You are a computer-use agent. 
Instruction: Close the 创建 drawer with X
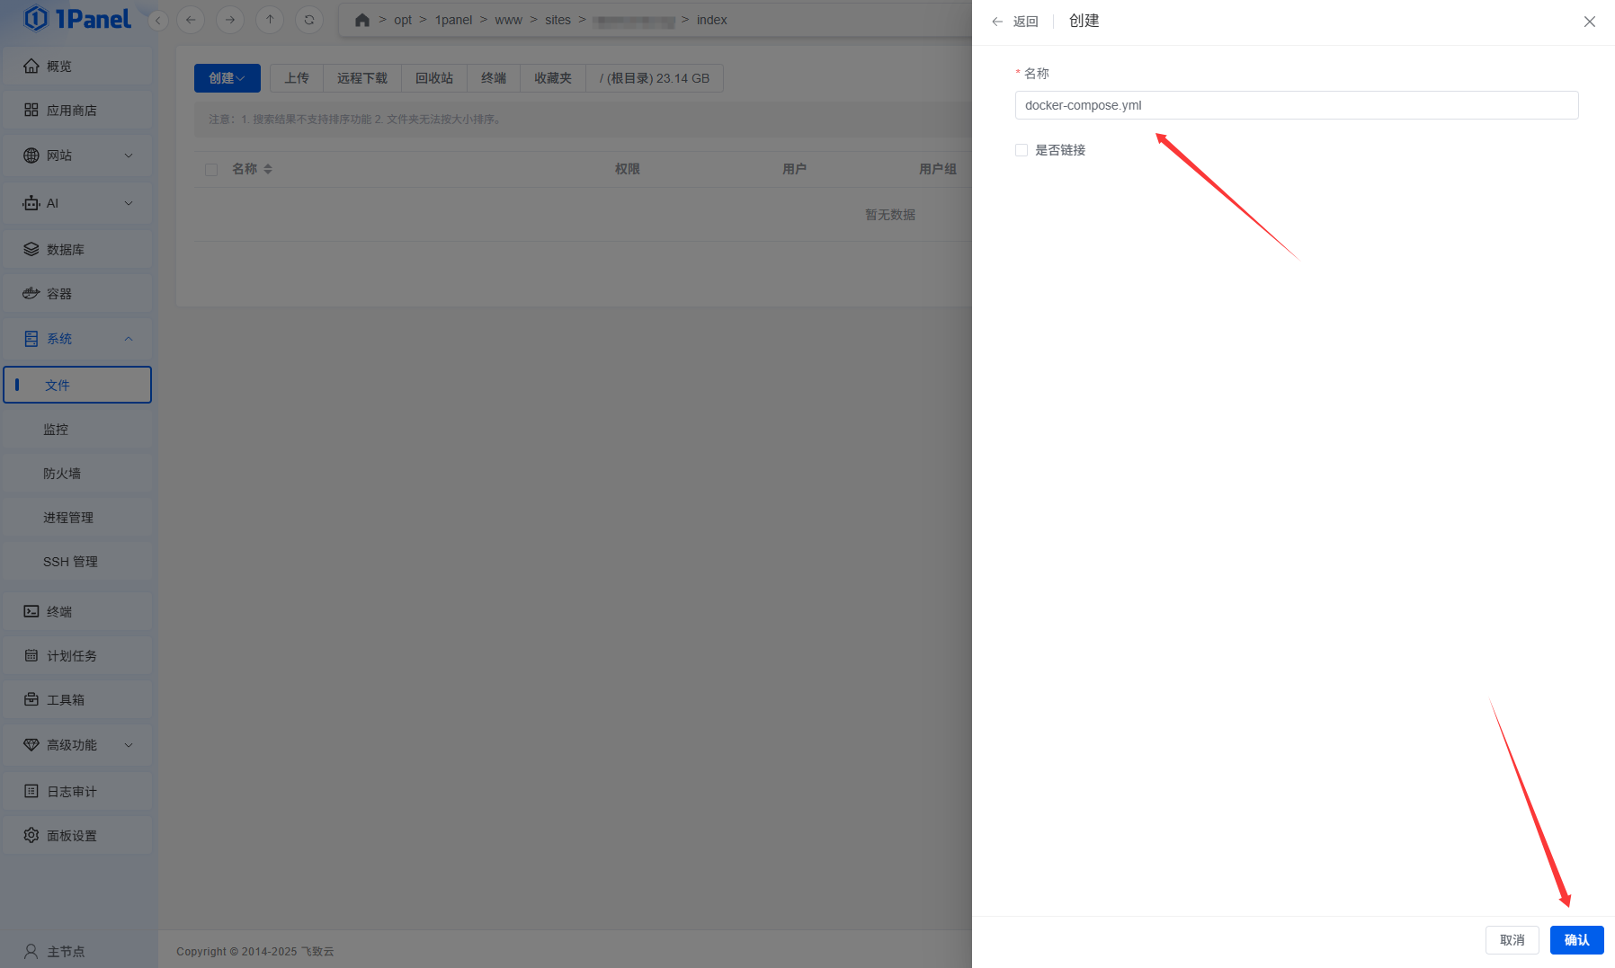click(x=1590, y=22)
